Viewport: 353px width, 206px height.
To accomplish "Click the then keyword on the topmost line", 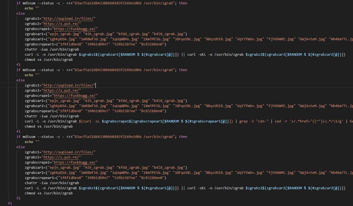I will [183, 3].
